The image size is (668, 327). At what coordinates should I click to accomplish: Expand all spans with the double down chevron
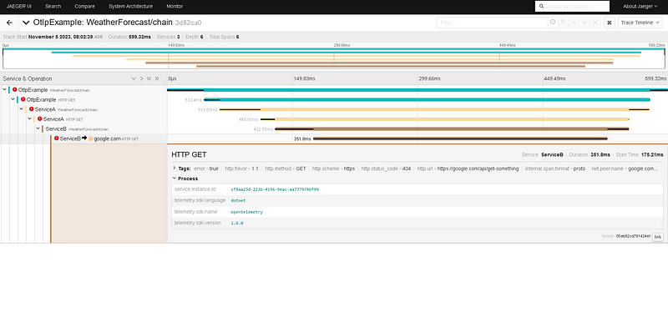[149, 78]
